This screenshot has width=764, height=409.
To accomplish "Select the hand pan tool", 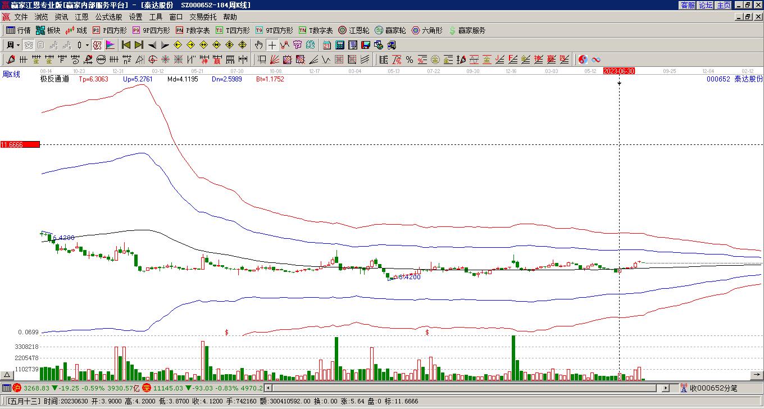I will [x=258, y=45].
